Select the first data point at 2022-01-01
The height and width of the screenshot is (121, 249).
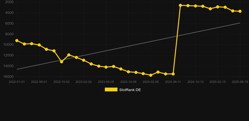pyautogui.click(x=17, y=41)
